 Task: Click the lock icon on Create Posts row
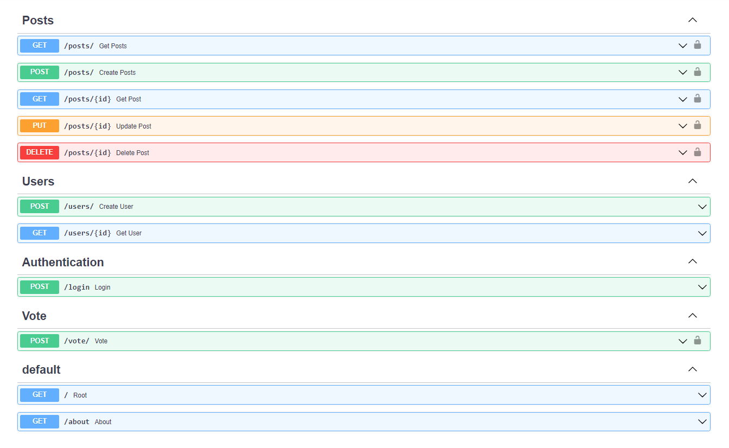click(x=698, y=72)
